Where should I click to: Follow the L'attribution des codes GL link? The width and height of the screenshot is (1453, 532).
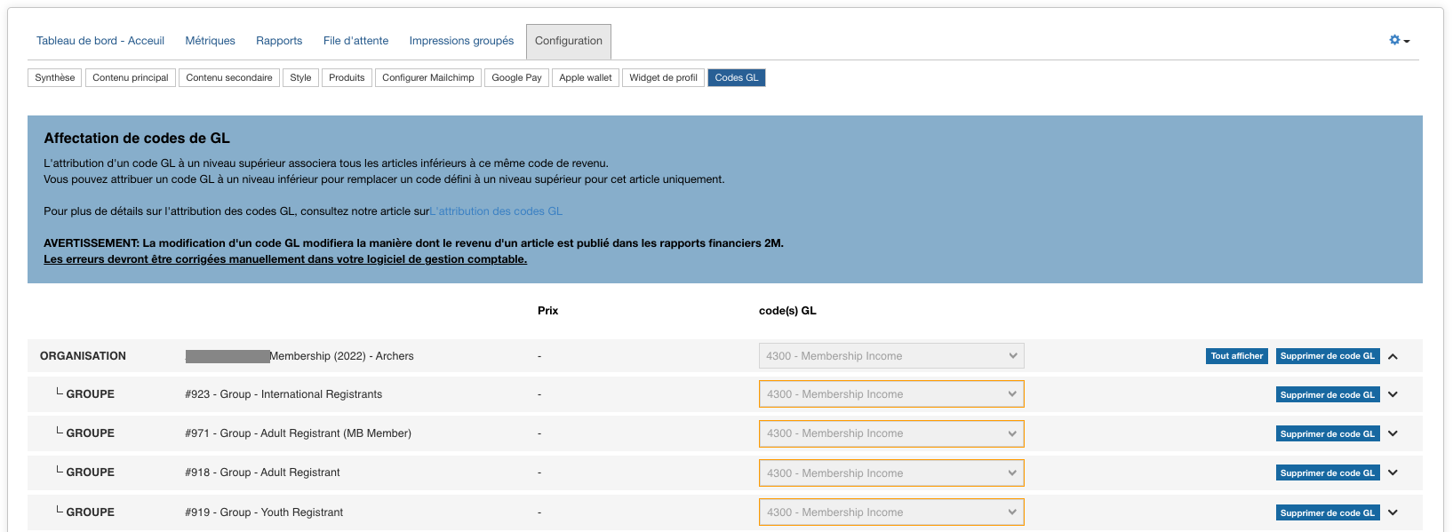pos(496,211)
